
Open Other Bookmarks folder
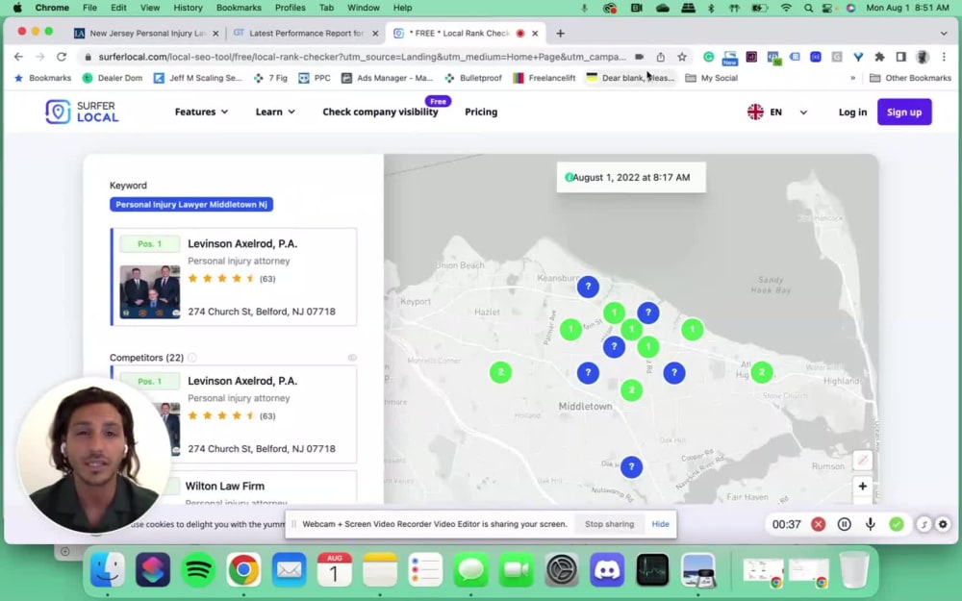pyautogui.click(x=910, y=78)
